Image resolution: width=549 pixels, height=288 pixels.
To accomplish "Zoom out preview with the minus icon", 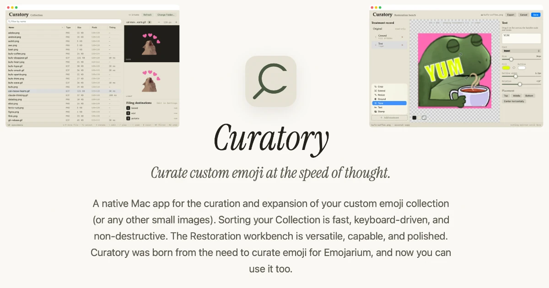I will pos(159,22).
